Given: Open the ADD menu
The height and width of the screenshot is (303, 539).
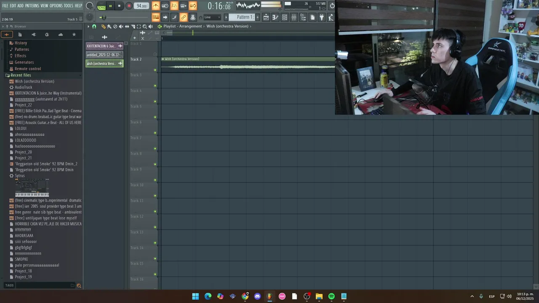Looking at the screenshot, I should coord(21,5).
